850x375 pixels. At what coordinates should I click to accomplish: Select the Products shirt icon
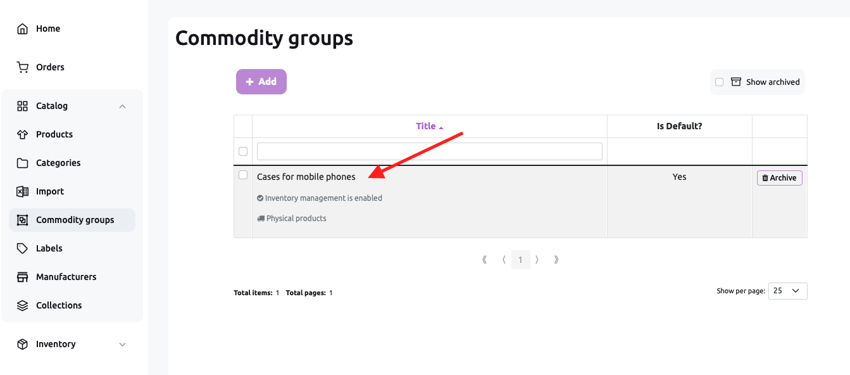click(x=23, y=134)
